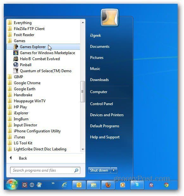Open the iTunes folder
Image resolution: width=184 pixels, height=196 pixels.
point(16,137)
